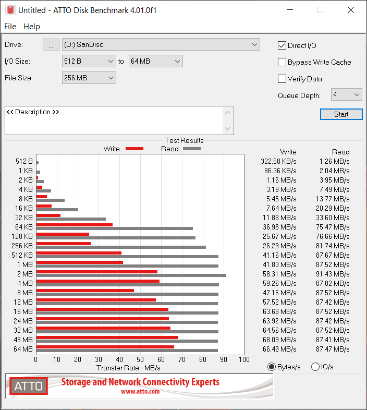
Task: Click the Storage and Network Connectivity Experts slogan
Action: click(140, 382)
